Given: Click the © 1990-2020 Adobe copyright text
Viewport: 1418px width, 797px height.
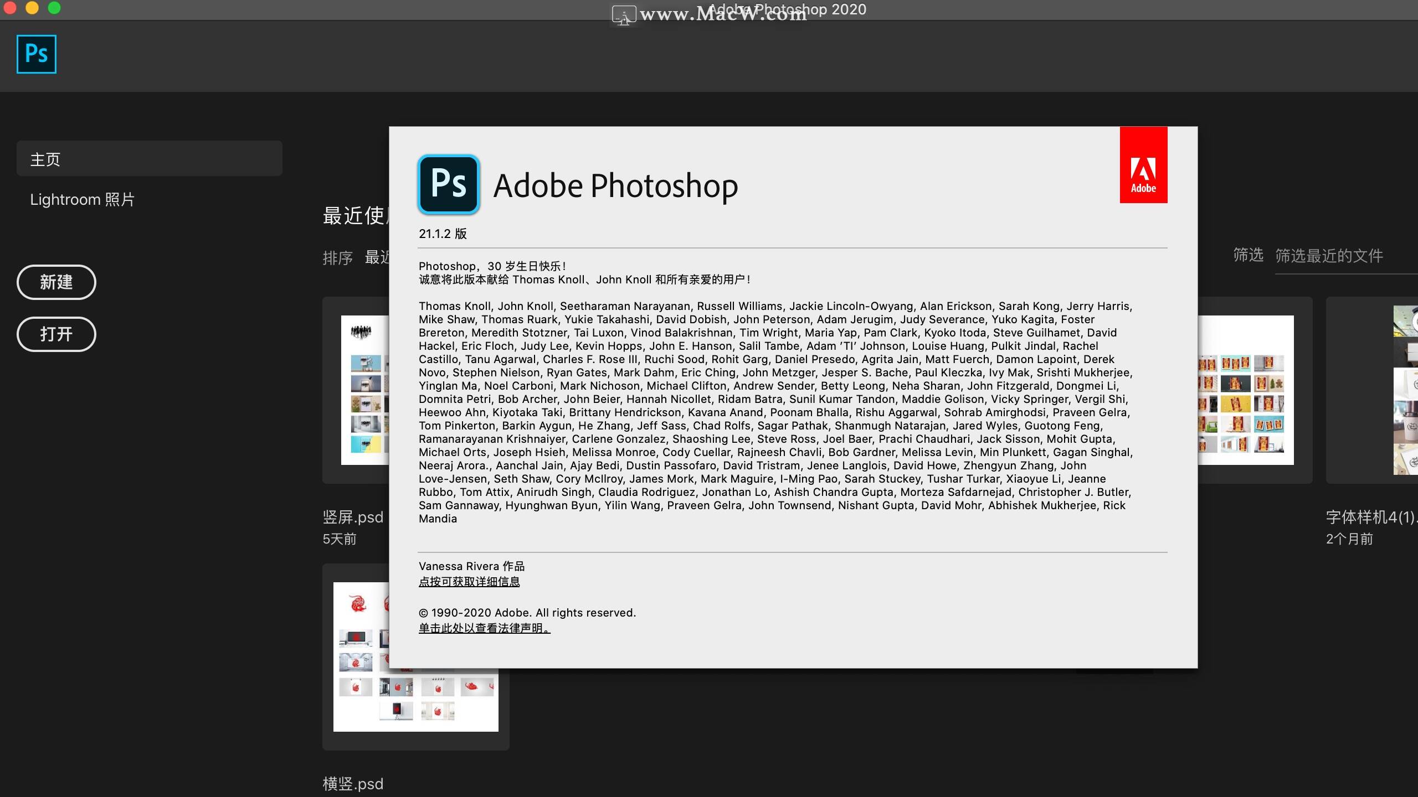Looking at the screenshot, I should tap(527, 613).
